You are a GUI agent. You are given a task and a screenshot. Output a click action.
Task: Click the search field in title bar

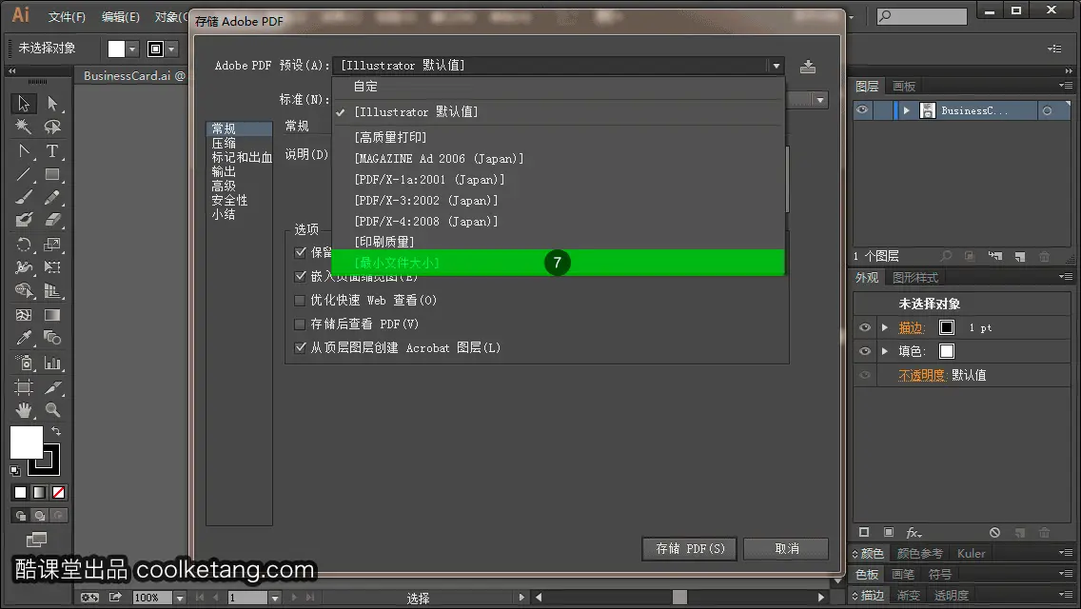pyautogui.click(x=922, y=16)
